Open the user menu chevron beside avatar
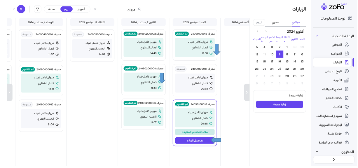The height and width of the screenshot is (168, 358). coord(14,9)
